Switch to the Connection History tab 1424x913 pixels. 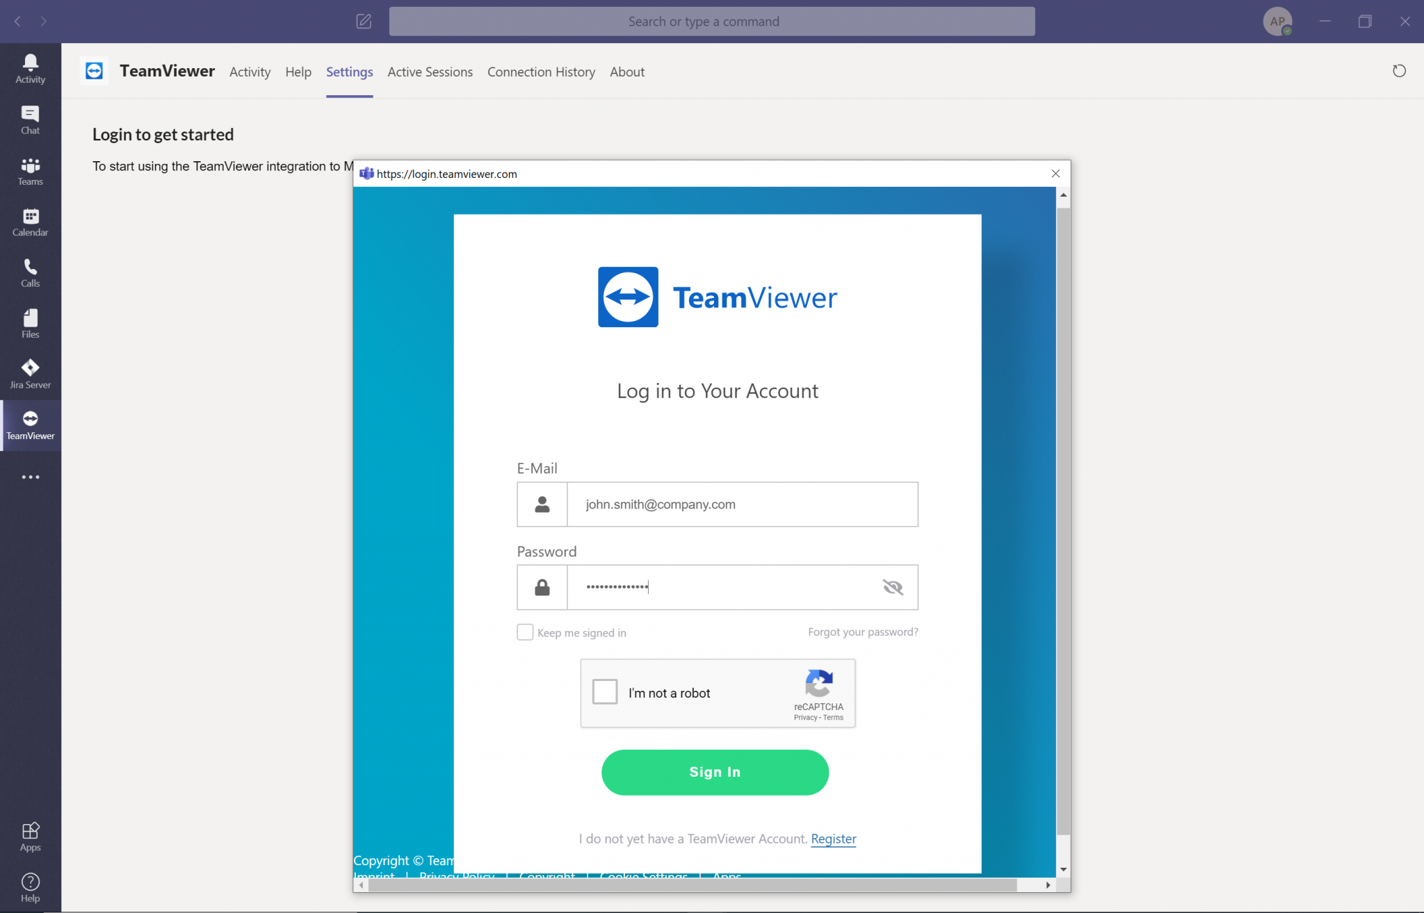point(541,72)
